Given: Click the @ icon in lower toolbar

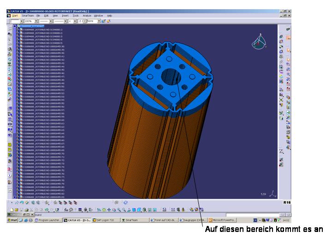Looking at the screenshot, I should tap(116, 202).
